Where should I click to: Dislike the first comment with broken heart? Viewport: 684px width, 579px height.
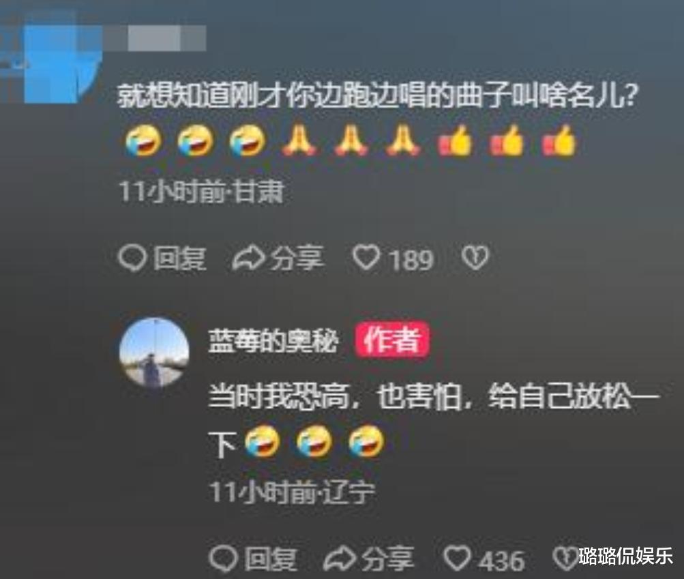[475, 257]
